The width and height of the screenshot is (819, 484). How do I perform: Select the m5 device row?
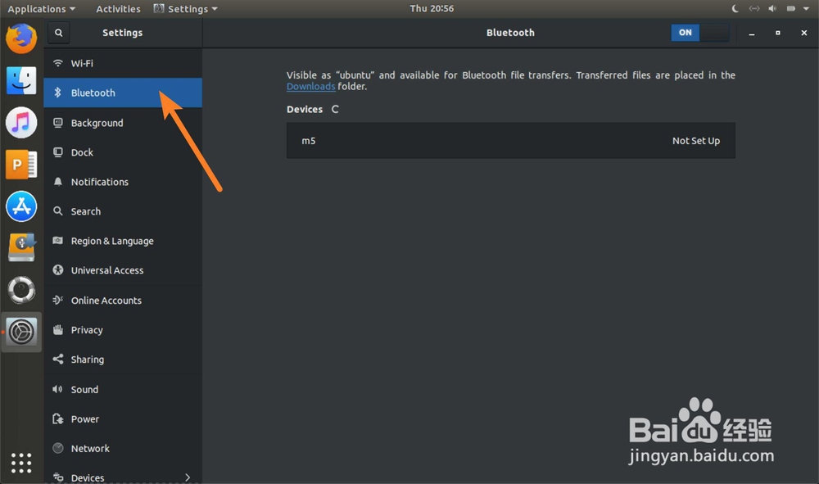point(510,141)
